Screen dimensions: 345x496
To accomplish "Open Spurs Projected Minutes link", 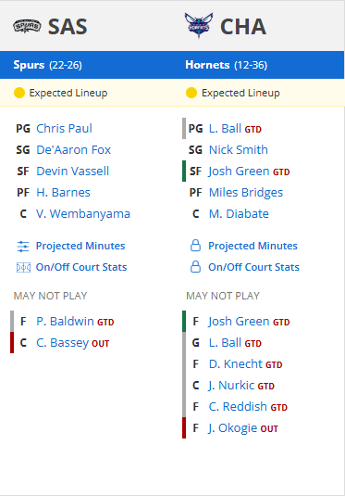I will tap(80, 246).
